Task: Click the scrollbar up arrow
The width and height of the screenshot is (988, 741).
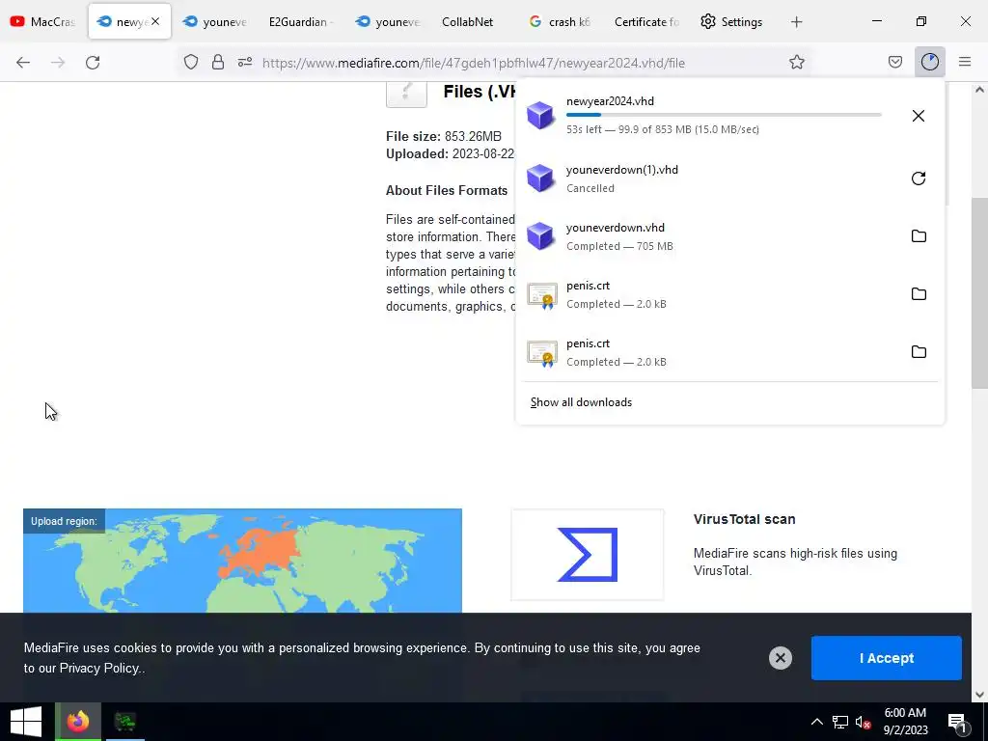Action: click(x=979, y=90)
